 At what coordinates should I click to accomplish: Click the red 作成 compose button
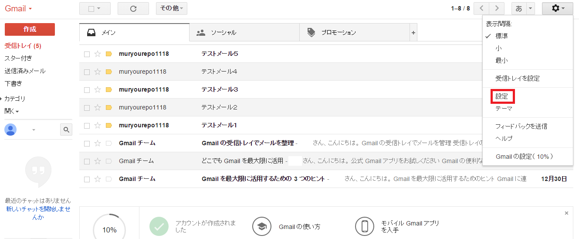click(x=30, y=29)
